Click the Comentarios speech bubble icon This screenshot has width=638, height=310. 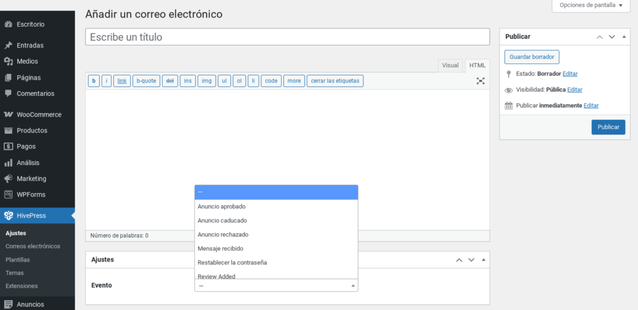coord(8,93)
